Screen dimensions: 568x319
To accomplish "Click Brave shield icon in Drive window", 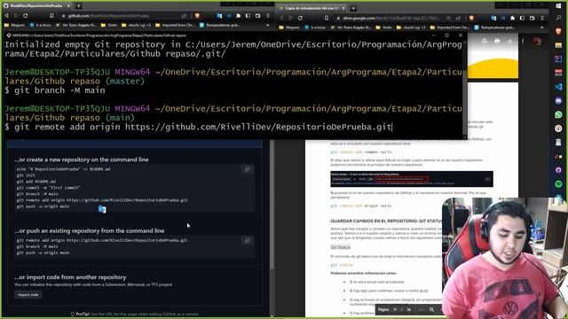I will coord(471,18).
